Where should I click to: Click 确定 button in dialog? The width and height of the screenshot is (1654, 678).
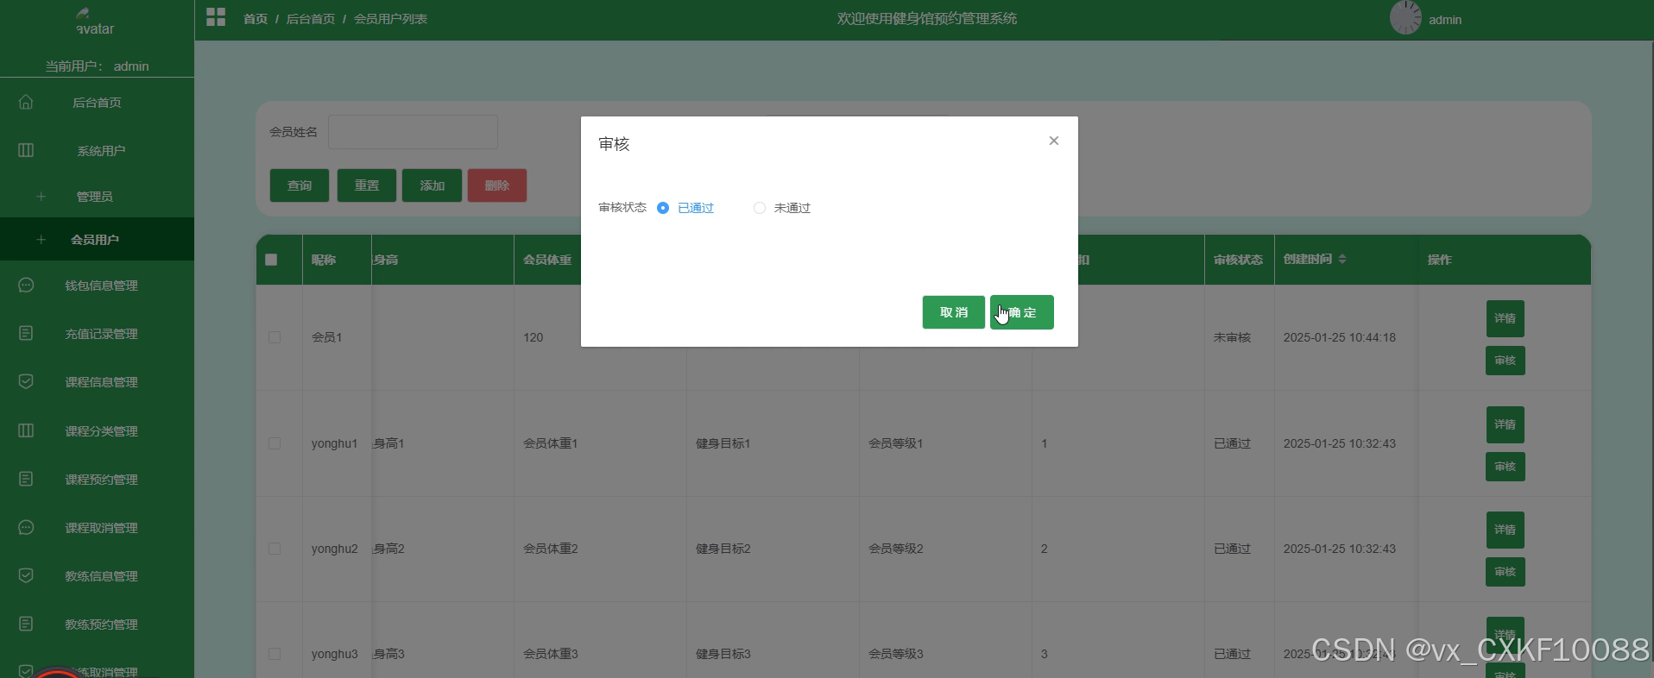click(1022, 312)
